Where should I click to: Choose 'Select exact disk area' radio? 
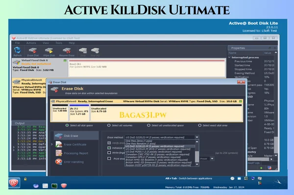point(200,125)
